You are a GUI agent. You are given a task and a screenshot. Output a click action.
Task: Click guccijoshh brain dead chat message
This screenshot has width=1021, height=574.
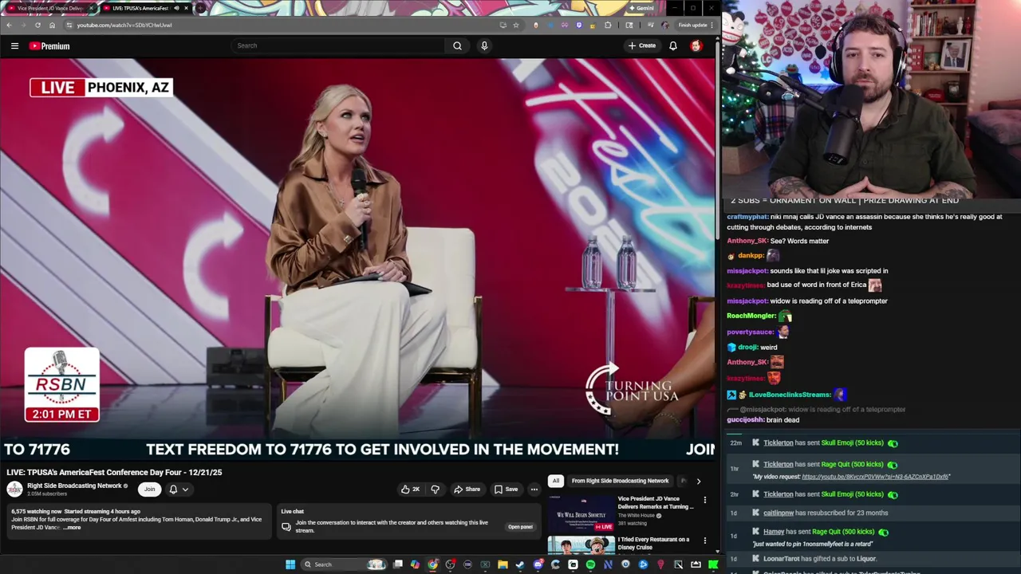pos(763,420)
